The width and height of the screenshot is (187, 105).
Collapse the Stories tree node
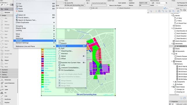point(172,15)
